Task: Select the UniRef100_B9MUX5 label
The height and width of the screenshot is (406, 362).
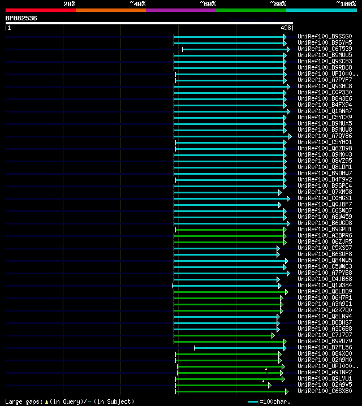Action: [325, 123]
